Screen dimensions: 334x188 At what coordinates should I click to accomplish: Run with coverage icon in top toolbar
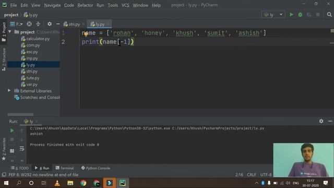click(309, 15)
